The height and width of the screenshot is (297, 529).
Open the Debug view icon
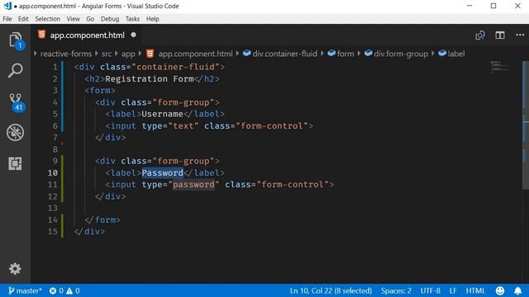click(x=15, y=132)
